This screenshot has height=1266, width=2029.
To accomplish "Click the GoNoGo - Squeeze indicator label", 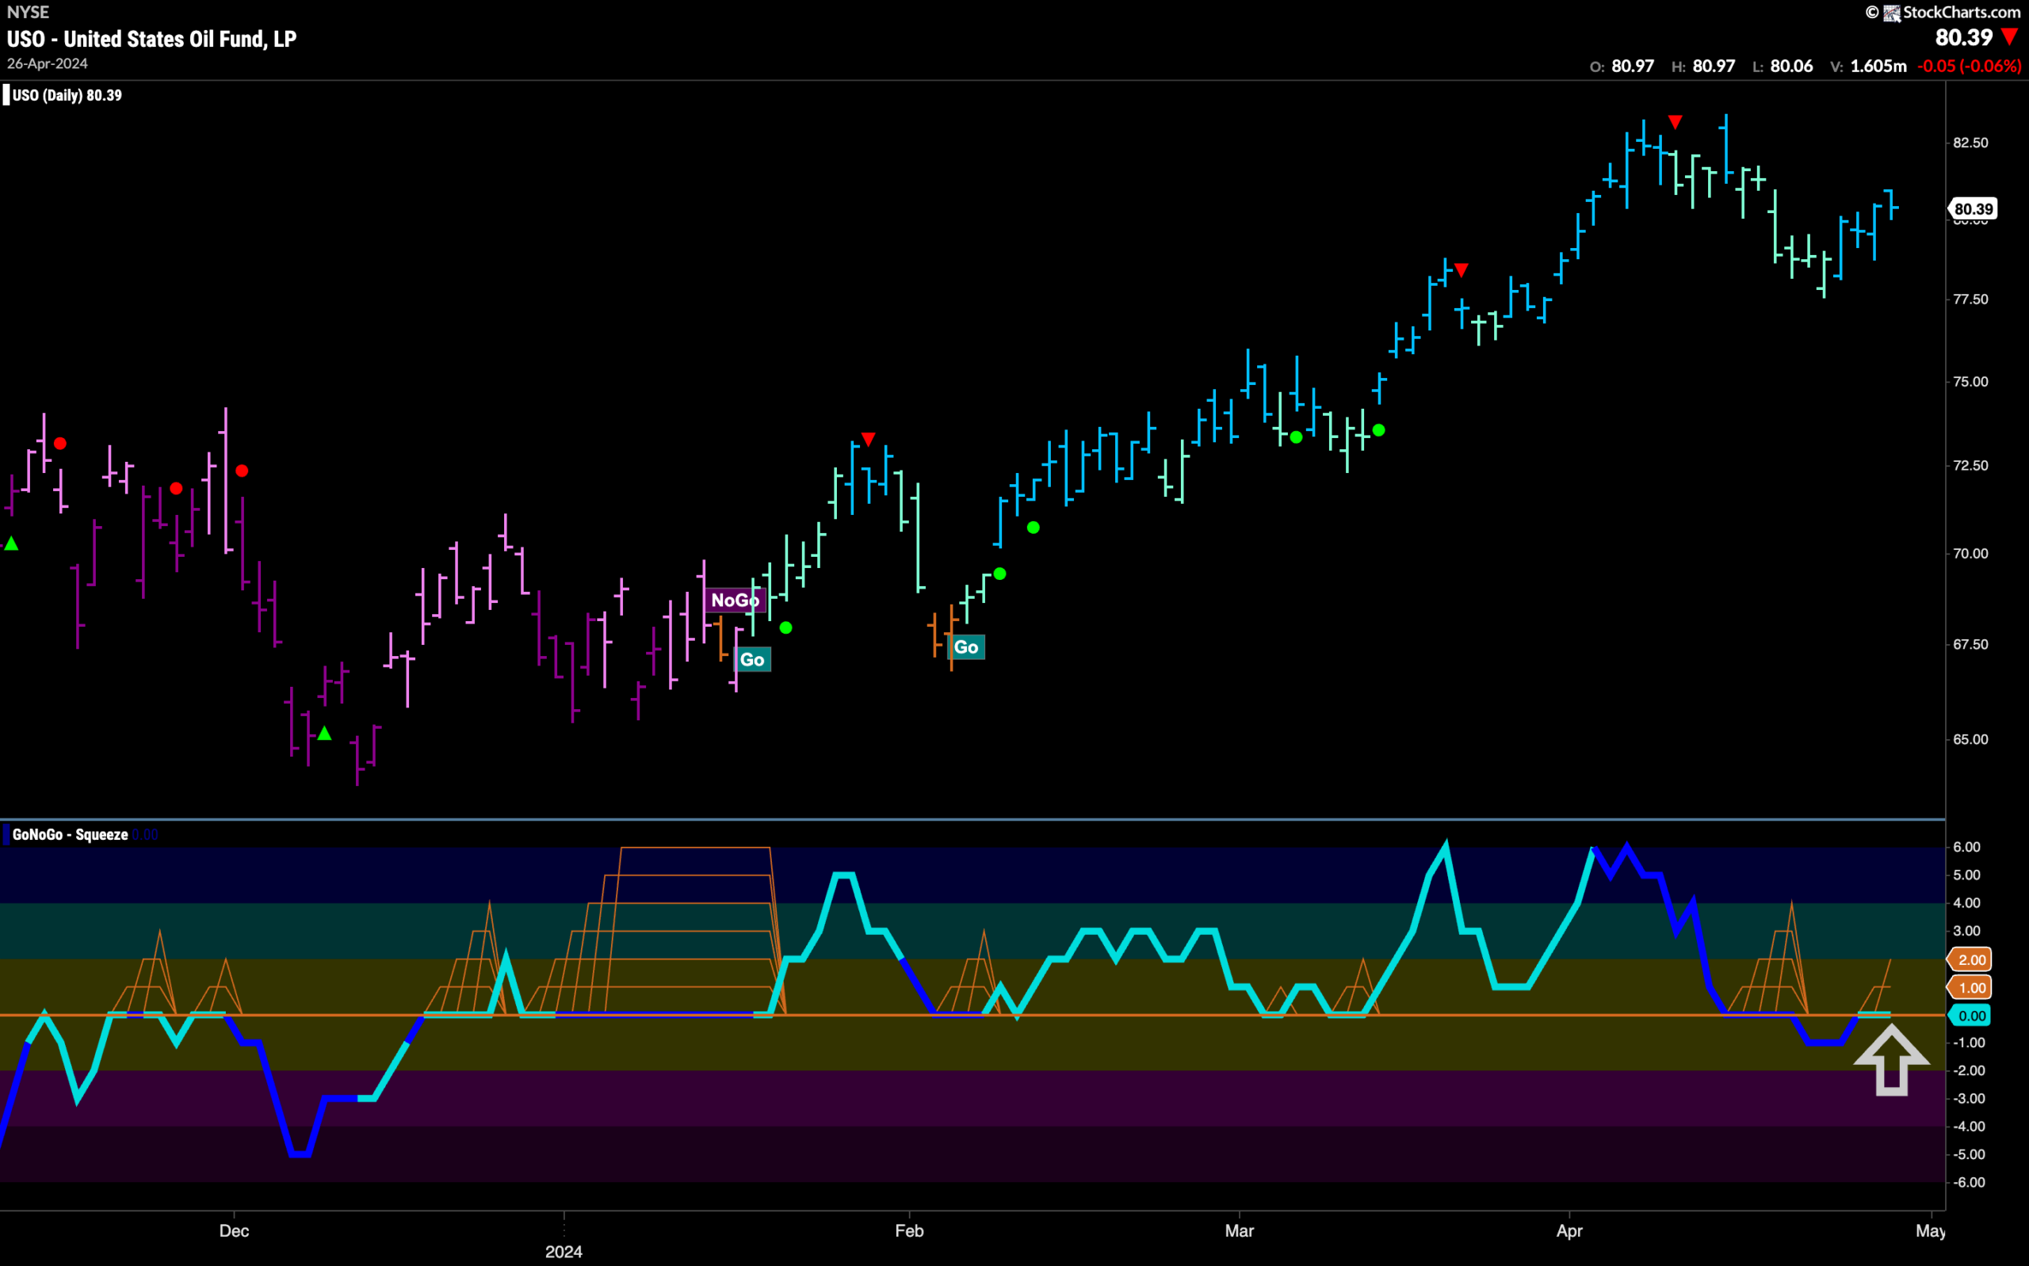I will coord(71,835).
